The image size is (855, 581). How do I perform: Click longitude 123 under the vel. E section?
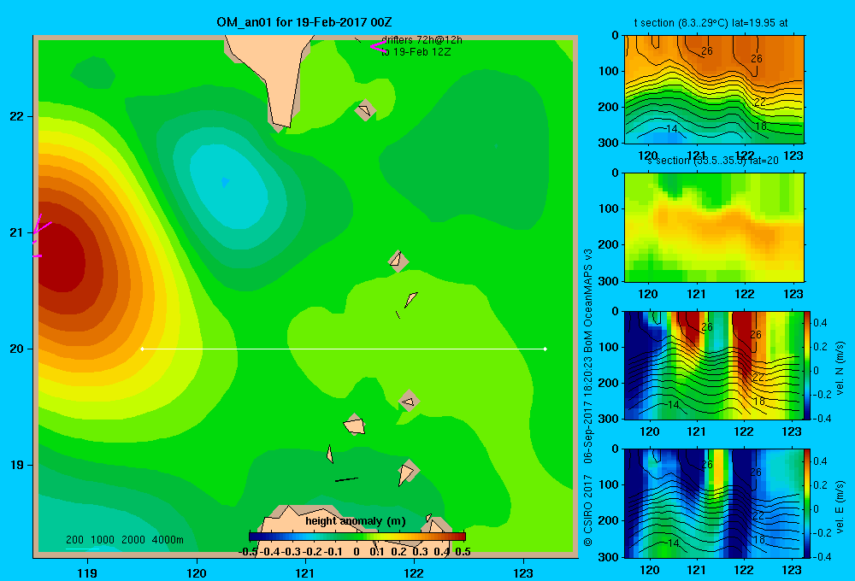(792, 570)
